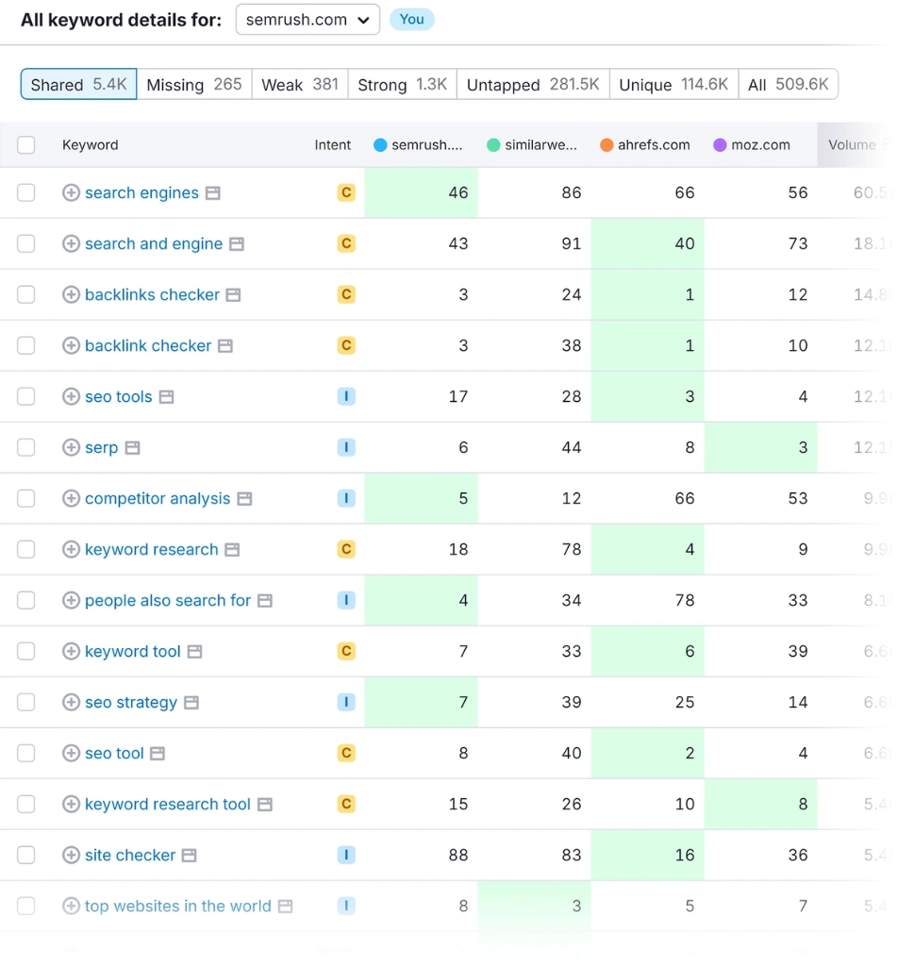Open SERP snapshot icon for search and engine
Viewport: 914px width, 966px height.
(237, 244)
